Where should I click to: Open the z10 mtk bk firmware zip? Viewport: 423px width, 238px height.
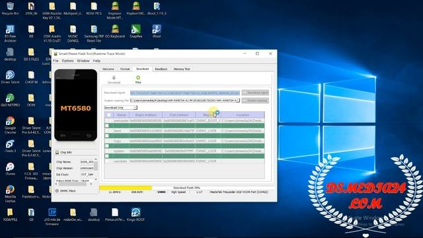[x=52, y=217]
